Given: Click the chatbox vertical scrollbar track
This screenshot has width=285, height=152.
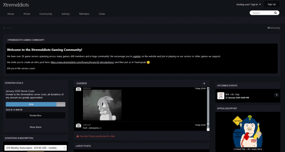Looking at the screenshot, I should (x=208, y=107).
